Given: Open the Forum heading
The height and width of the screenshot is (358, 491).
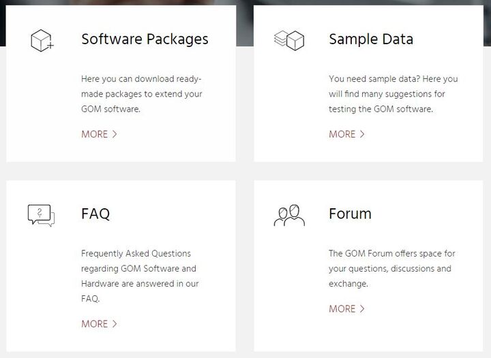Looking at the screenshot, I should [350, 214].
